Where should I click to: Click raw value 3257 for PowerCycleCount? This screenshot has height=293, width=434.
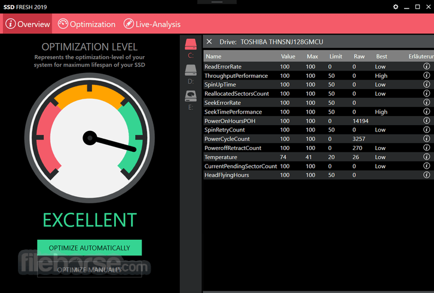(359, 139)
